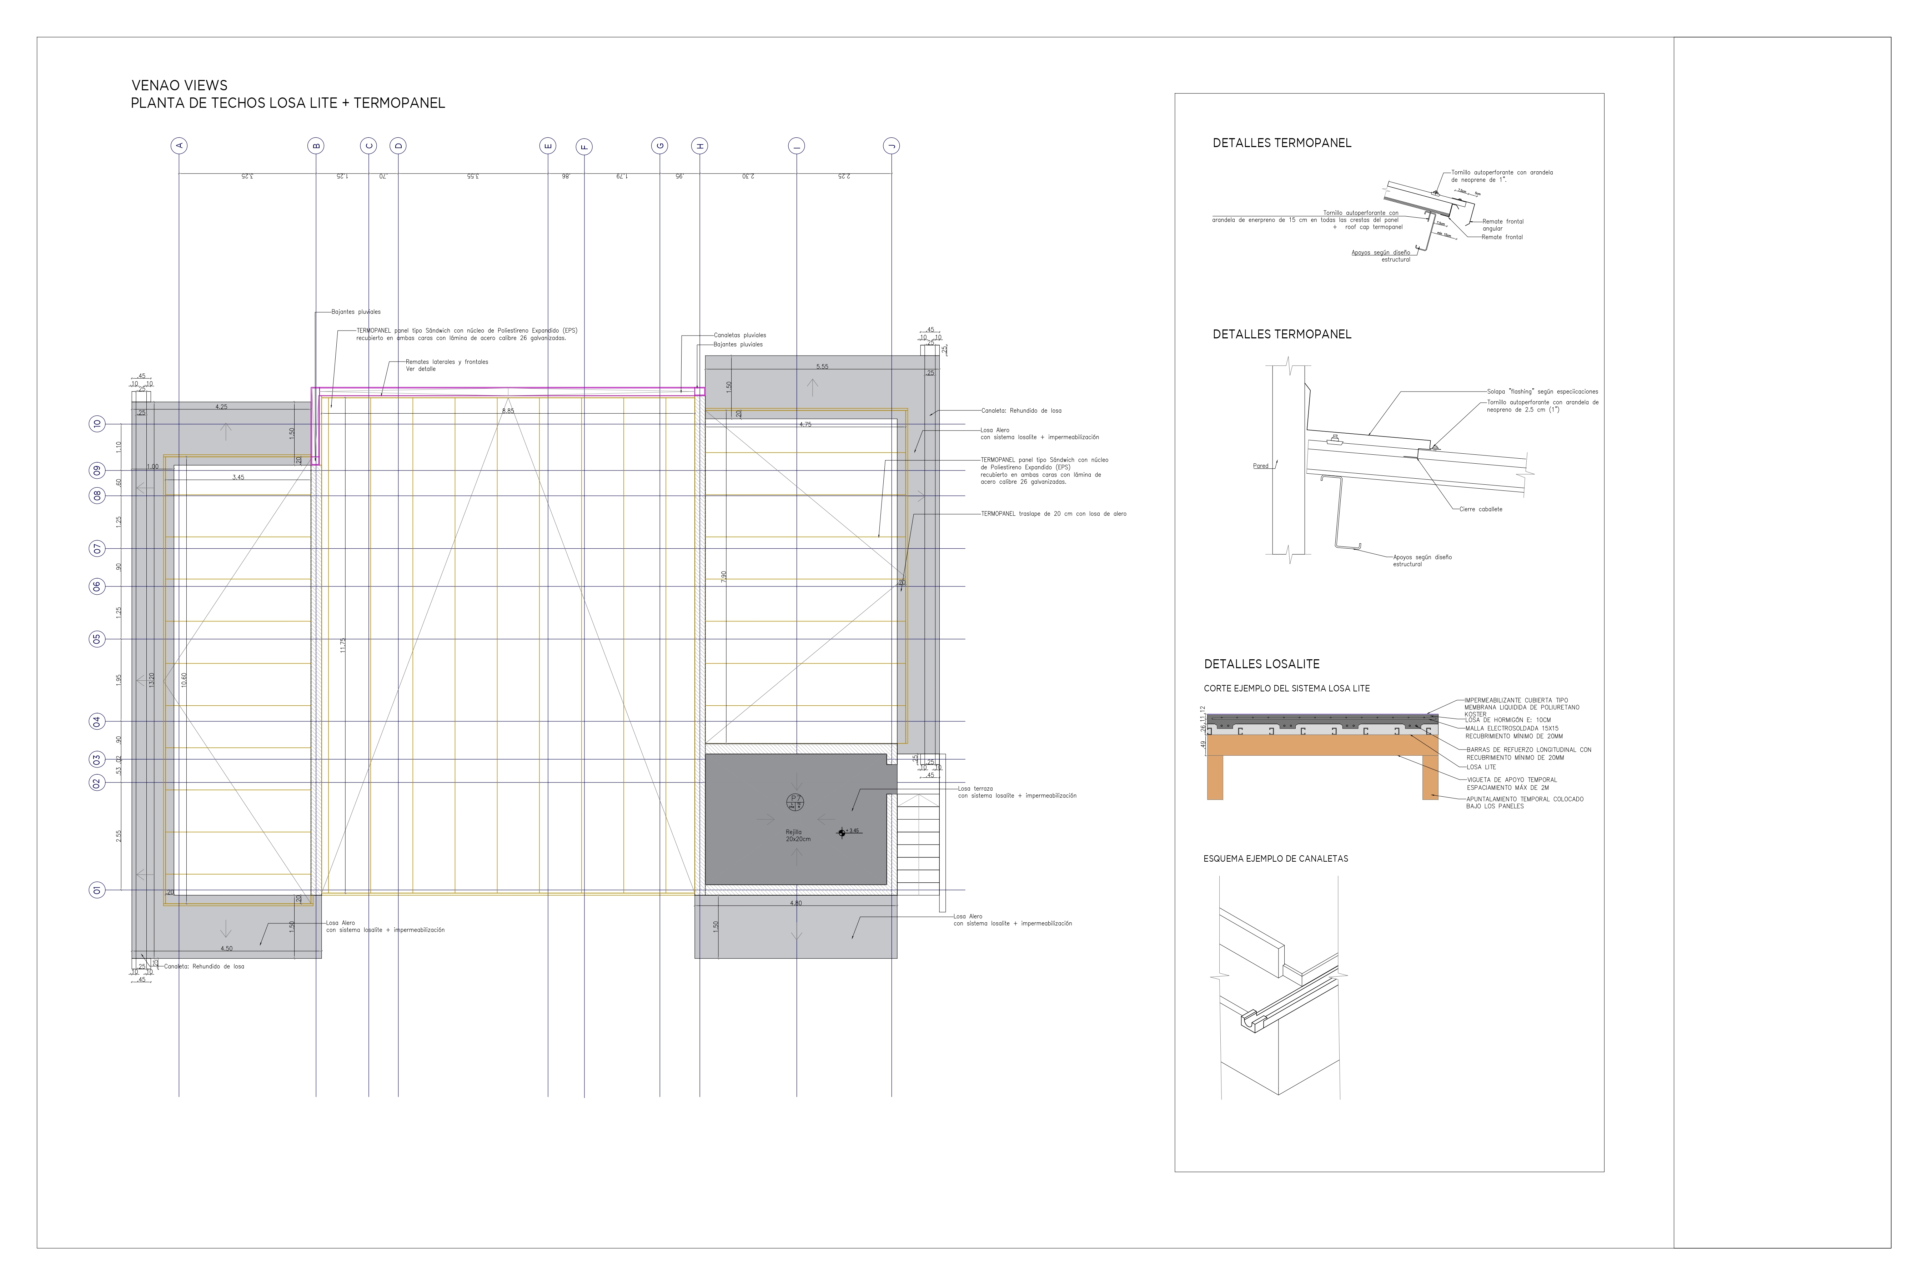This screenshot has width=1928, height=1285.
Task: Select row axis bubble 10
Action: (x=97, y=424)
